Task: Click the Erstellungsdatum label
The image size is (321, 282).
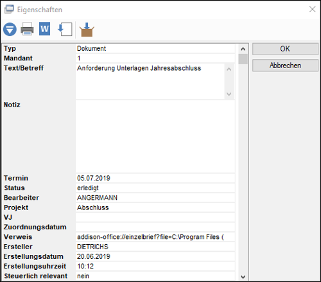Action: pyautogui.click(x=33, y=256)
